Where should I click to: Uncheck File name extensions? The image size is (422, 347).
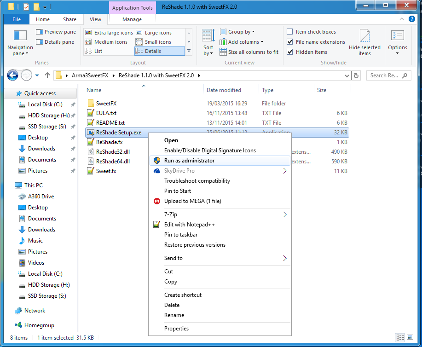point(290,42)
